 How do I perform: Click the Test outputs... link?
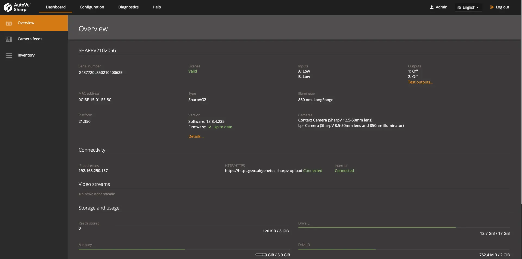[x=421, y=82]
